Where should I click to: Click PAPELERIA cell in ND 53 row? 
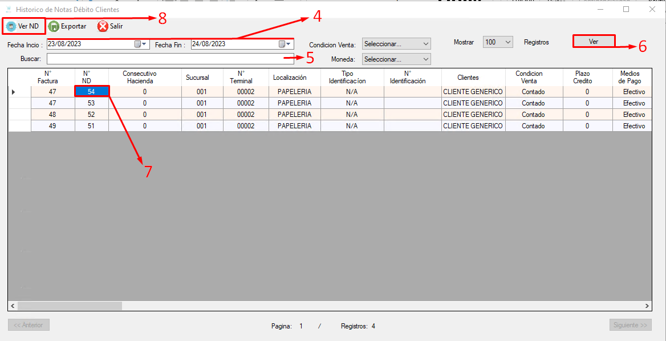pyautogui.click(x=294, y=103)
